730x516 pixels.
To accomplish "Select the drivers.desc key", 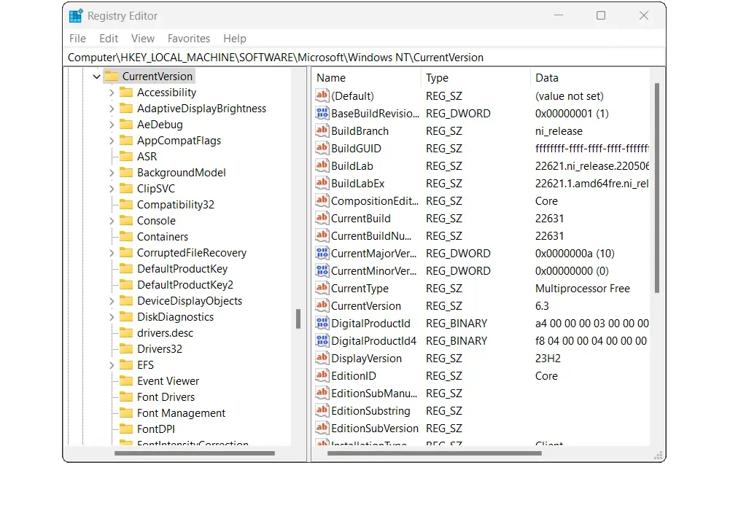I will pyautogui.click(x=165, y=333).
